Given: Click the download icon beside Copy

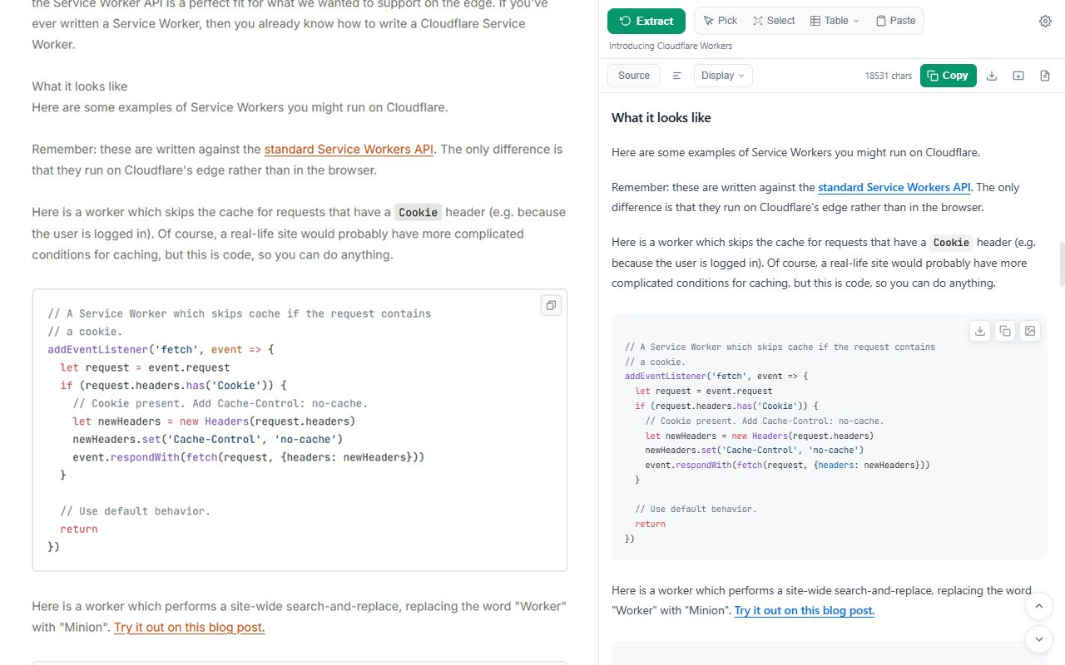Looking at the screenshot, I should (992, 76).
